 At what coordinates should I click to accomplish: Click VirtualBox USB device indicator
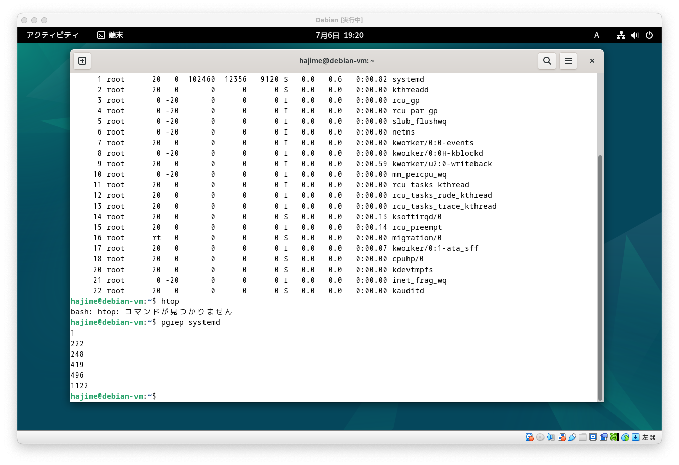[x=572, y=437]
